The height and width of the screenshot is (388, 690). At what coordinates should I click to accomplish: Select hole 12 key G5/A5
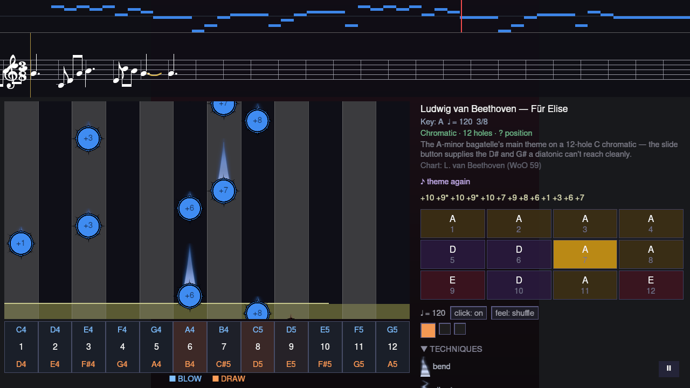[x=392, y=347]
